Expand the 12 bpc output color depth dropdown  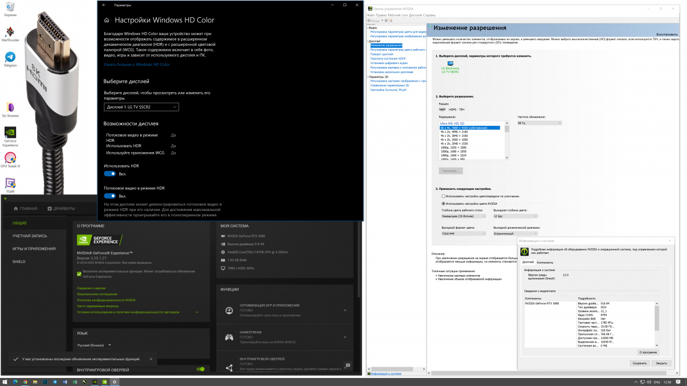515,216
